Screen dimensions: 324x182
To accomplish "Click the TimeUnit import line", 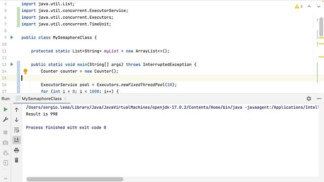I will tap(66, 24).
